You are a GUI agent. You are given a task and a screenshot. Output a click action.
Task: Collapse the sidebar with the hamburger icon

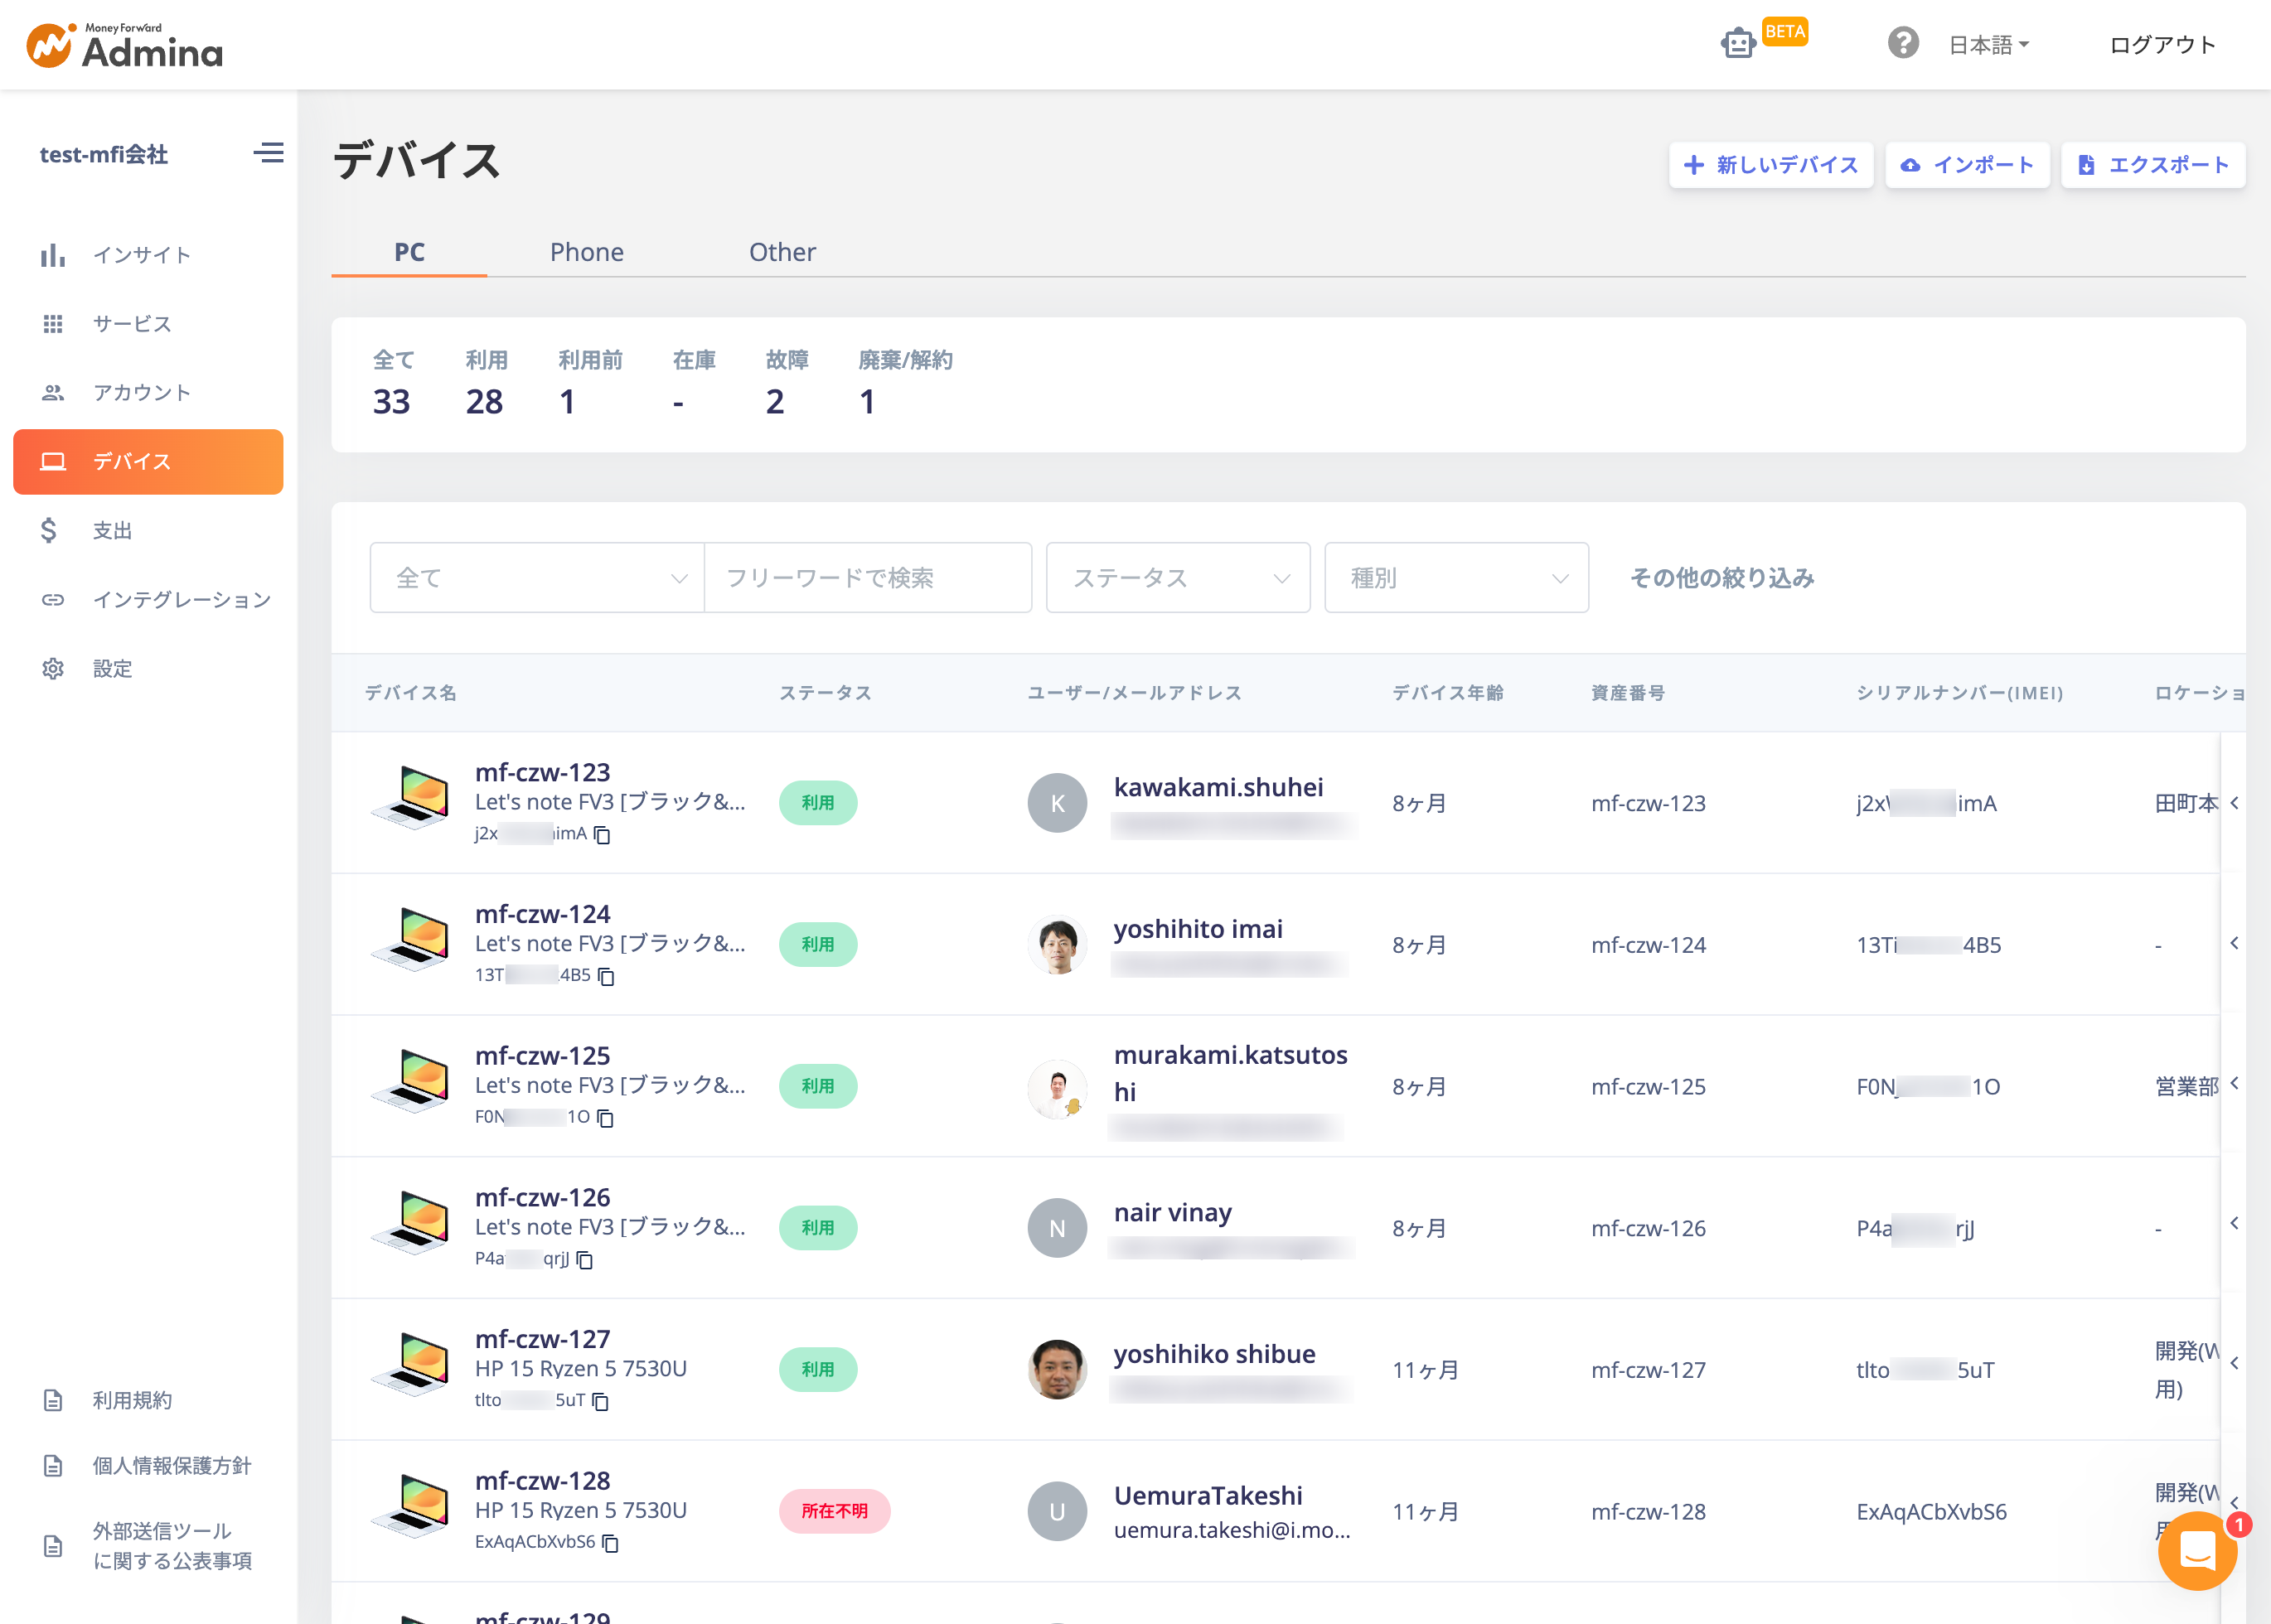point(267,153)
